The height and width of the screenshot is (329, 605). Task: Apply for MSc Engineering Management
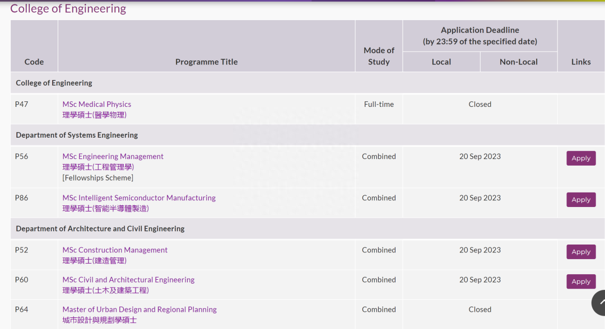(581, 158)
